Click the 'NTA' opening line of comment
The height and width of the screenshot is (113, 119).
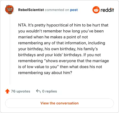pyautogui.click(x=63, y=25)
